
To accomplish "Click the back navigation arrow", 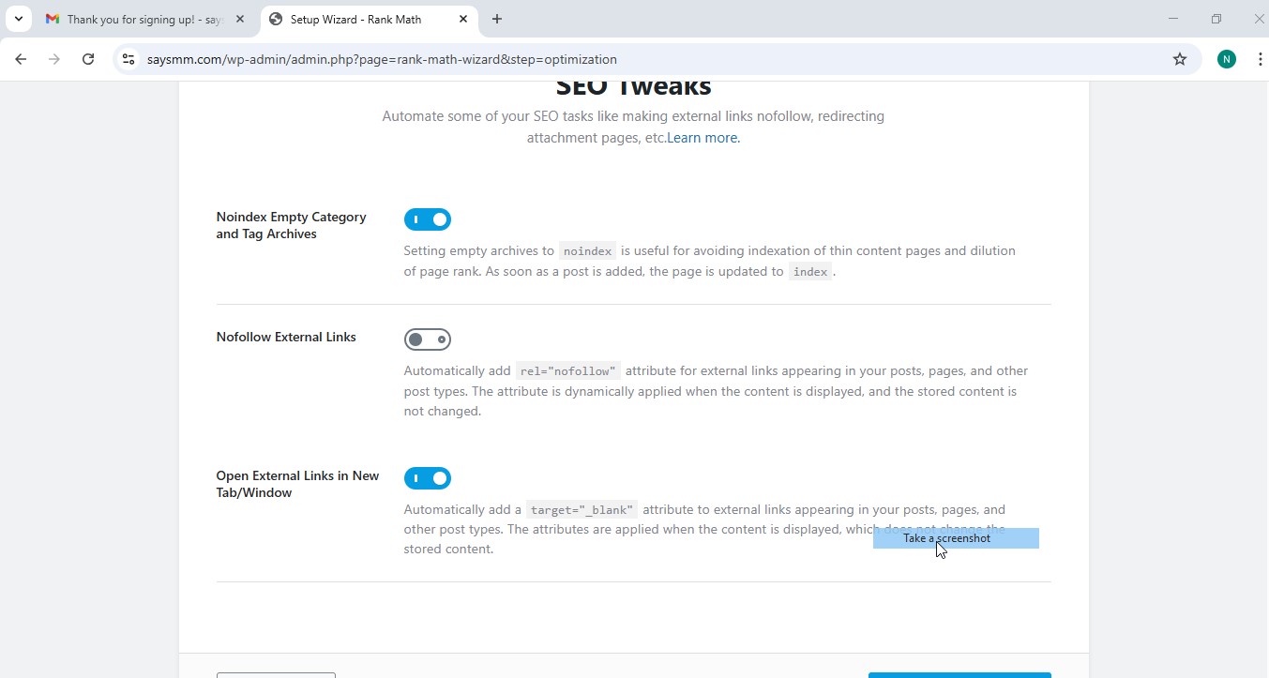I will point(21,59).
